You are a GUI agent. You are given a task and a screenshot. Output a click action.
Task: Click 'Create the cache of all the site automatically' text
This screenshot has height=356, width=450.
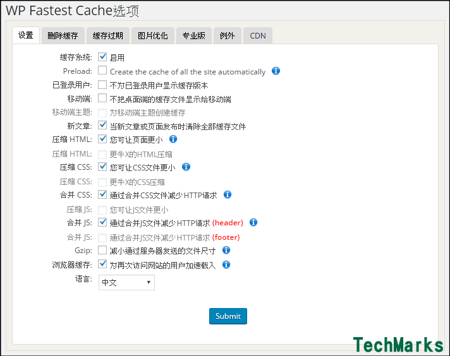[x=188, y=72]
